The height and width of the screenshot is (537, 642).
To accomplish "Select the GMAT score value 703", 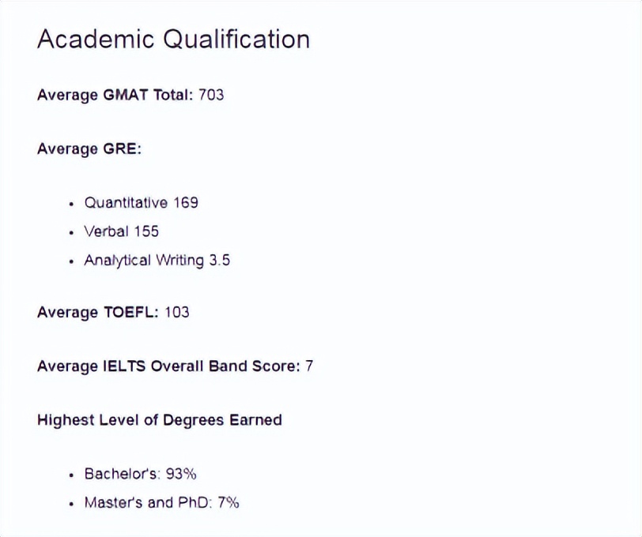I will click(x=211, y=95).
